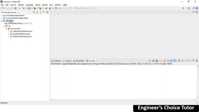Click the Save All icon
199x112 pixels.
pos(11,8)
